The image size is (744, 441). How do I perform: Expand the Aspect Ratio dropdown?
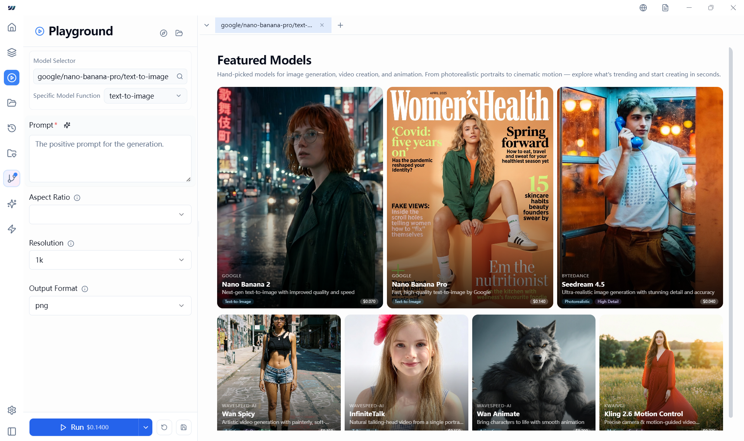click(110, 214)
